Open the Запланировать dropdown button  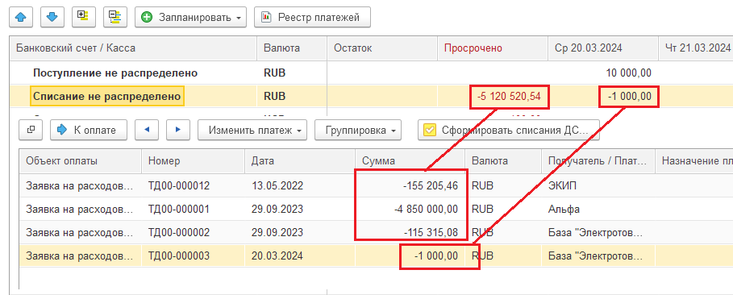click(x=191, y=18)
